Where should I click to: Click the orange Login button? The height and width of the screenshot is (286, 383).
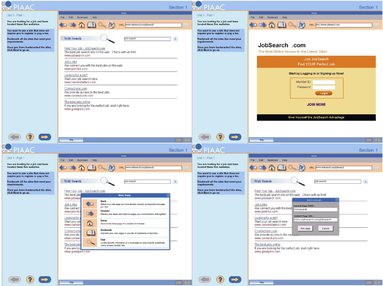324,93
